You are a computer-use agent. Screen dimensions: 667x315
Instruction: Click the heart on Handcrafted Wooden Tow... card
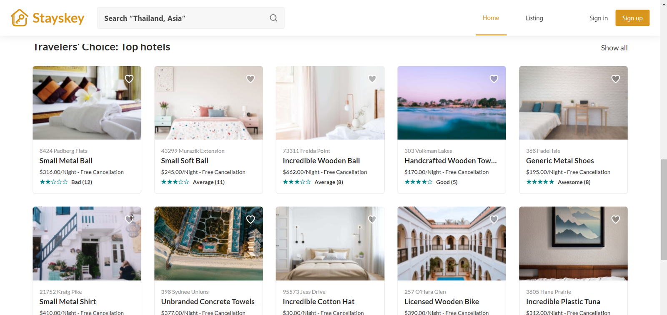494,79
